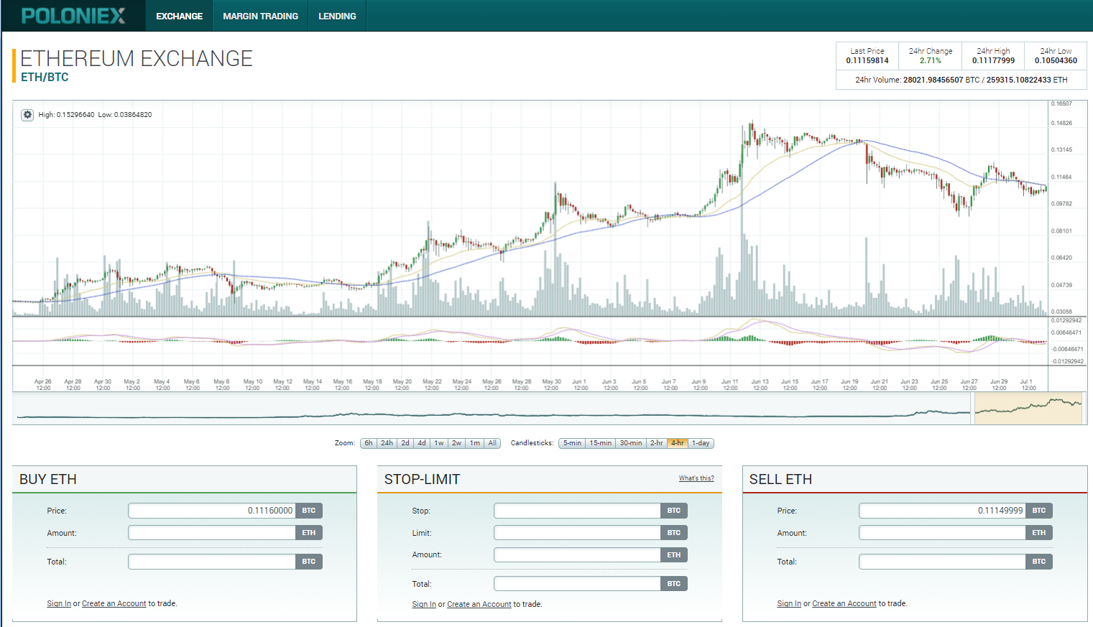Set chart zoom to All
This screenshot has width=1093, height=627.
[x=492, y=443]
